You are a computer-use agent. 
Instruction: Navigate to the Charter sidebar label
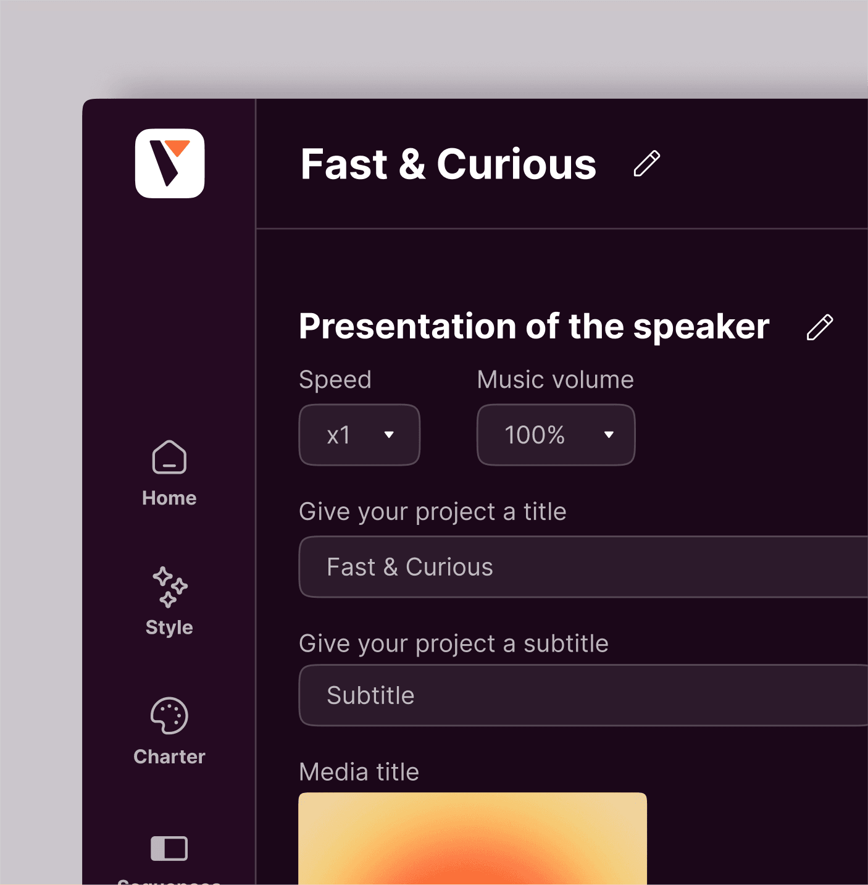[x=169, y=757]
